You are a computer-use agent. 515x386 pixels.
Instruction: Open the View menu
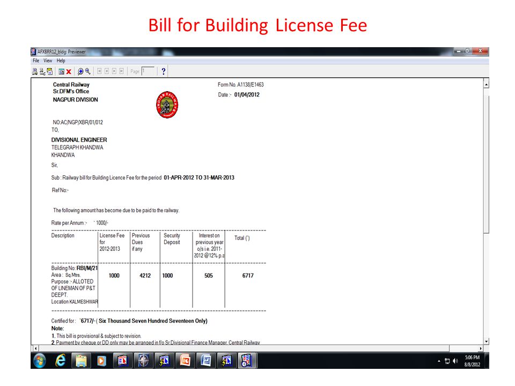pyautogui.click(x=48, y=61)
